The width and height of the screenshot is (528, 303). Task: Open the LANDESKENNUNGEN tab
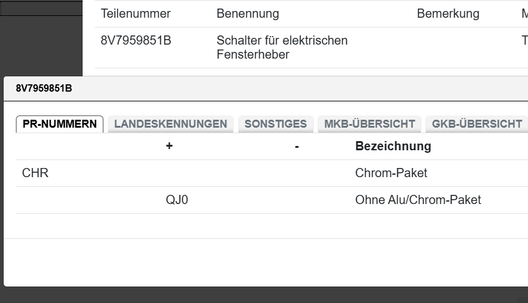pos(170,124)
